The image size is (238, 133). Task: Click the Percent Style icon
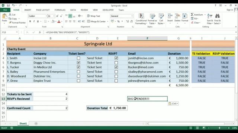[118, 21]
